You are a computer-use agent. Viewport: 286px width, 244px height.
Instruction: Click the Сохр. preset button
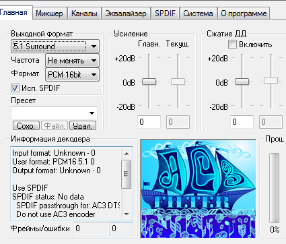(x=26, y=125)
